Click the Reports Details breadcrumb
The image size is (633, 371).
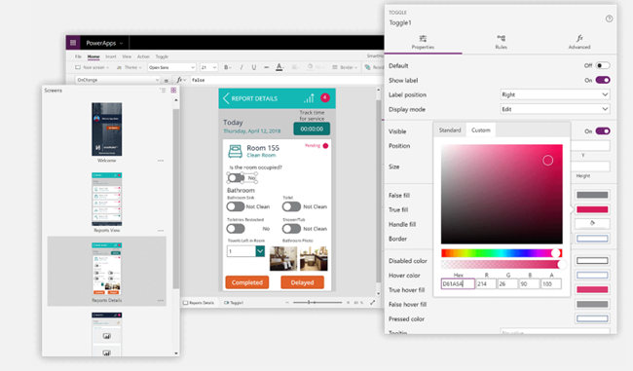click(x=199, y=303)
